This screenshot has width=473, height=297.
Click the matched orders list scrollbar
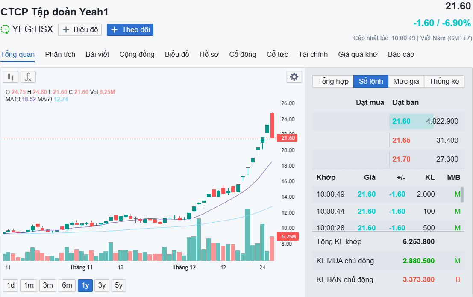point(462,194)
